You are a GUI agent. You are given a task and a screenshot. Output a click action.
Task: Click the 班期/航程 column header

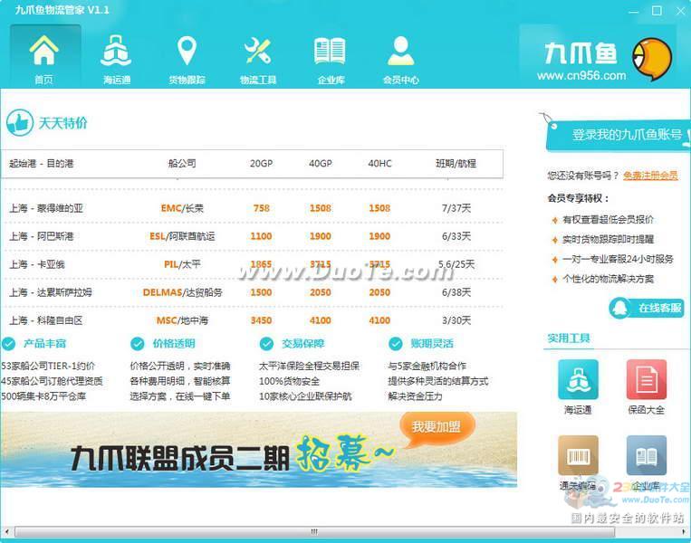point(456,164)
